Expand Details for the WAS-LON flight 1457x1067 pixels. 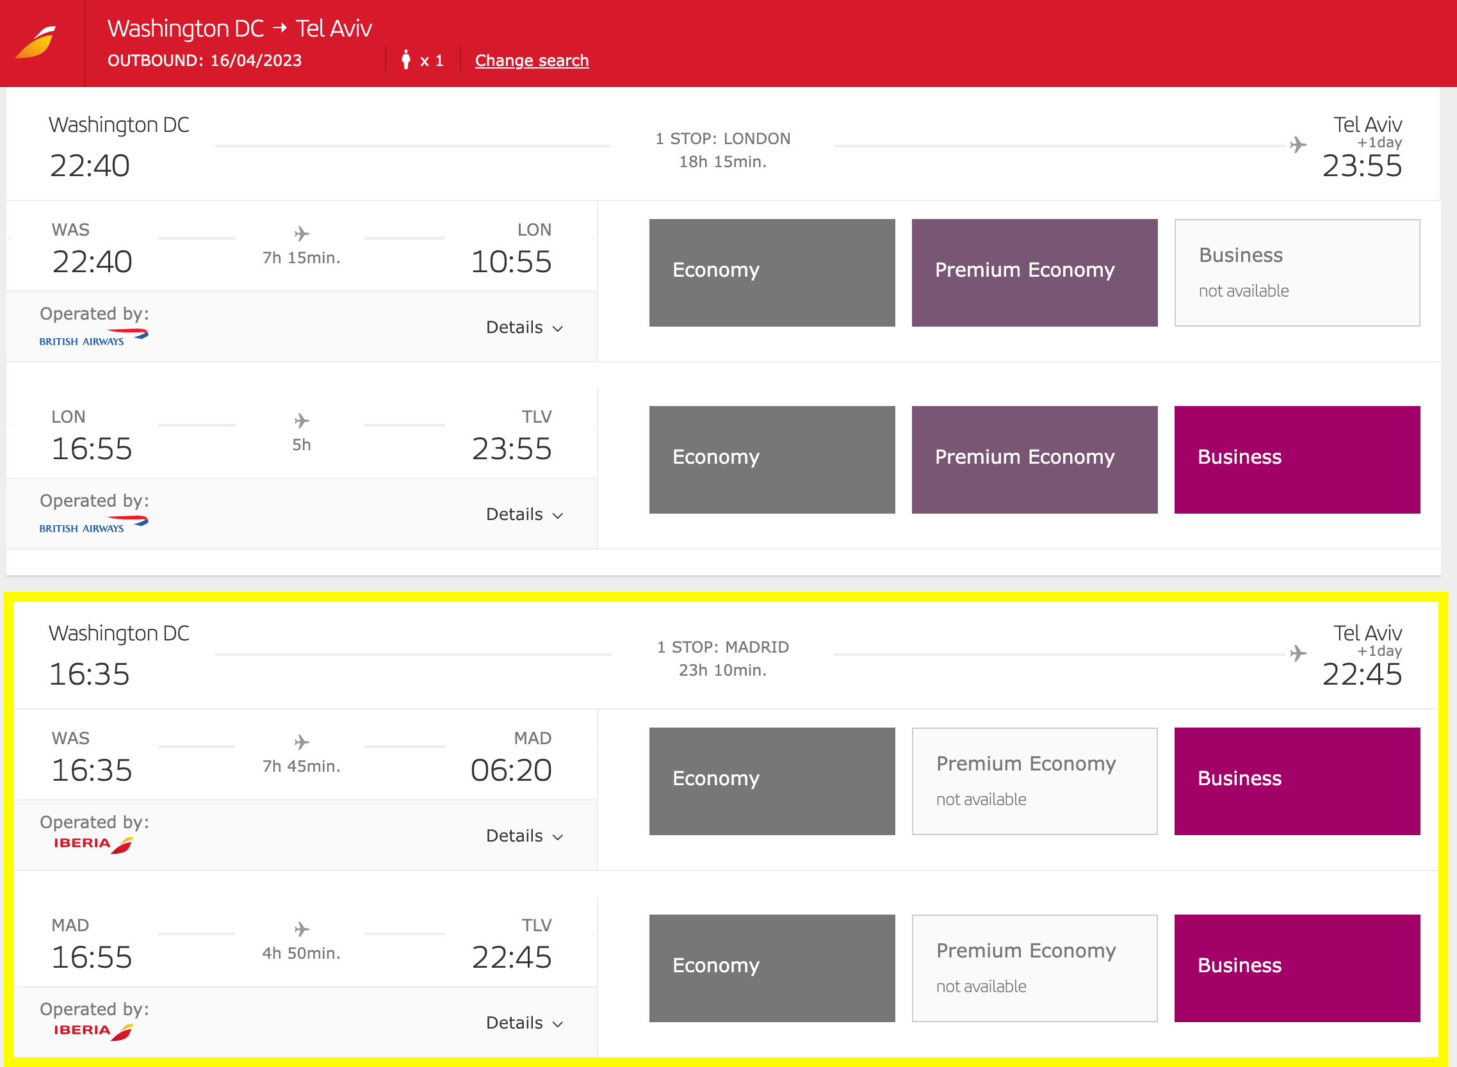[525, 327]
